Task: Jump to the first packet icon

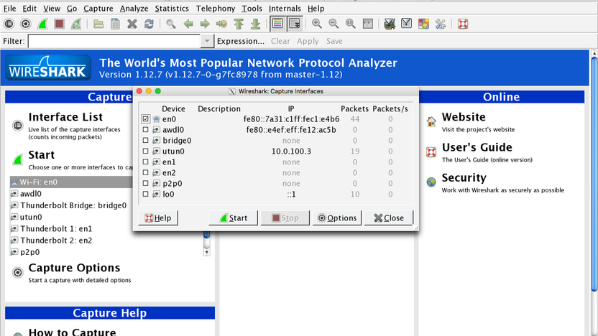Action: click(x=239, y=24)
